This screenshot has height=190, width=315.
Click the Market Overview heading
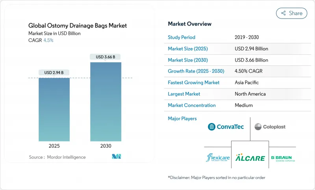pos(189,24)
